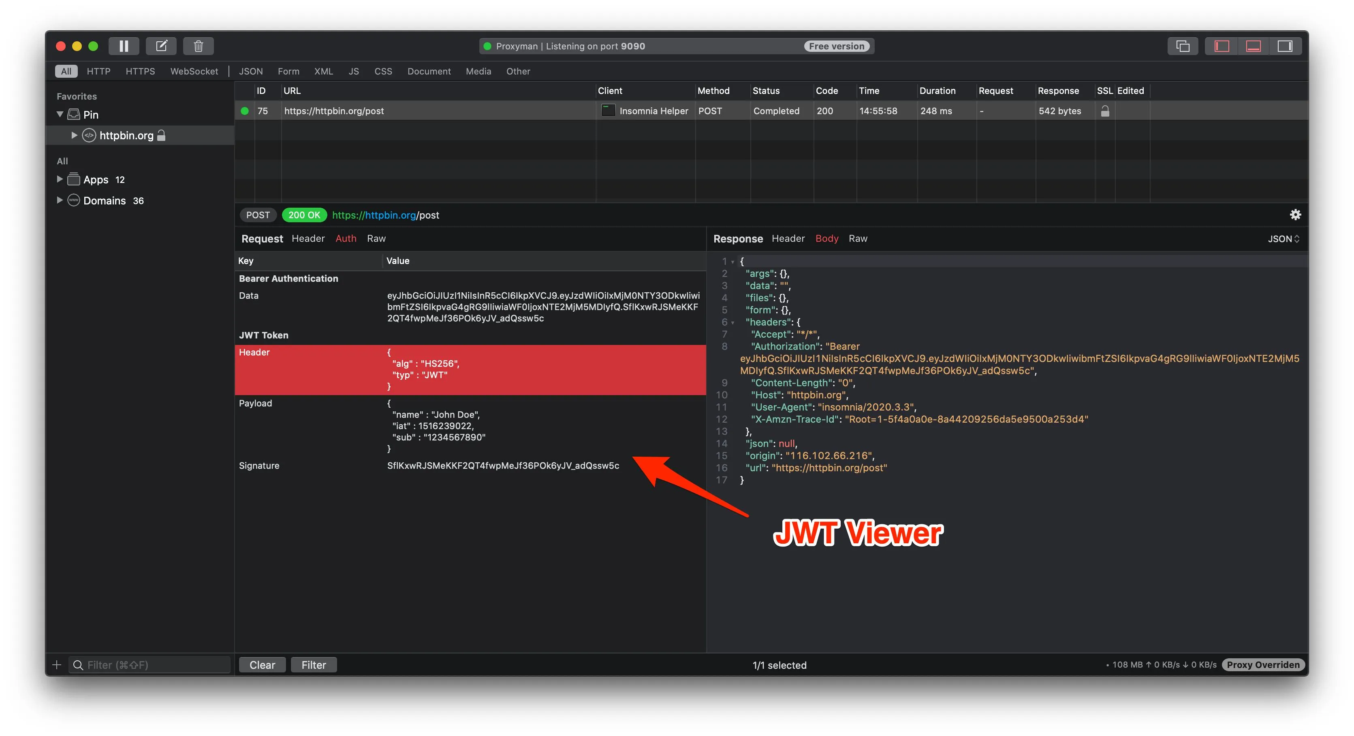Click the Insomnia Helper client icon
Viewport: 1354px width, 736px height.
(x=608, y=111)
